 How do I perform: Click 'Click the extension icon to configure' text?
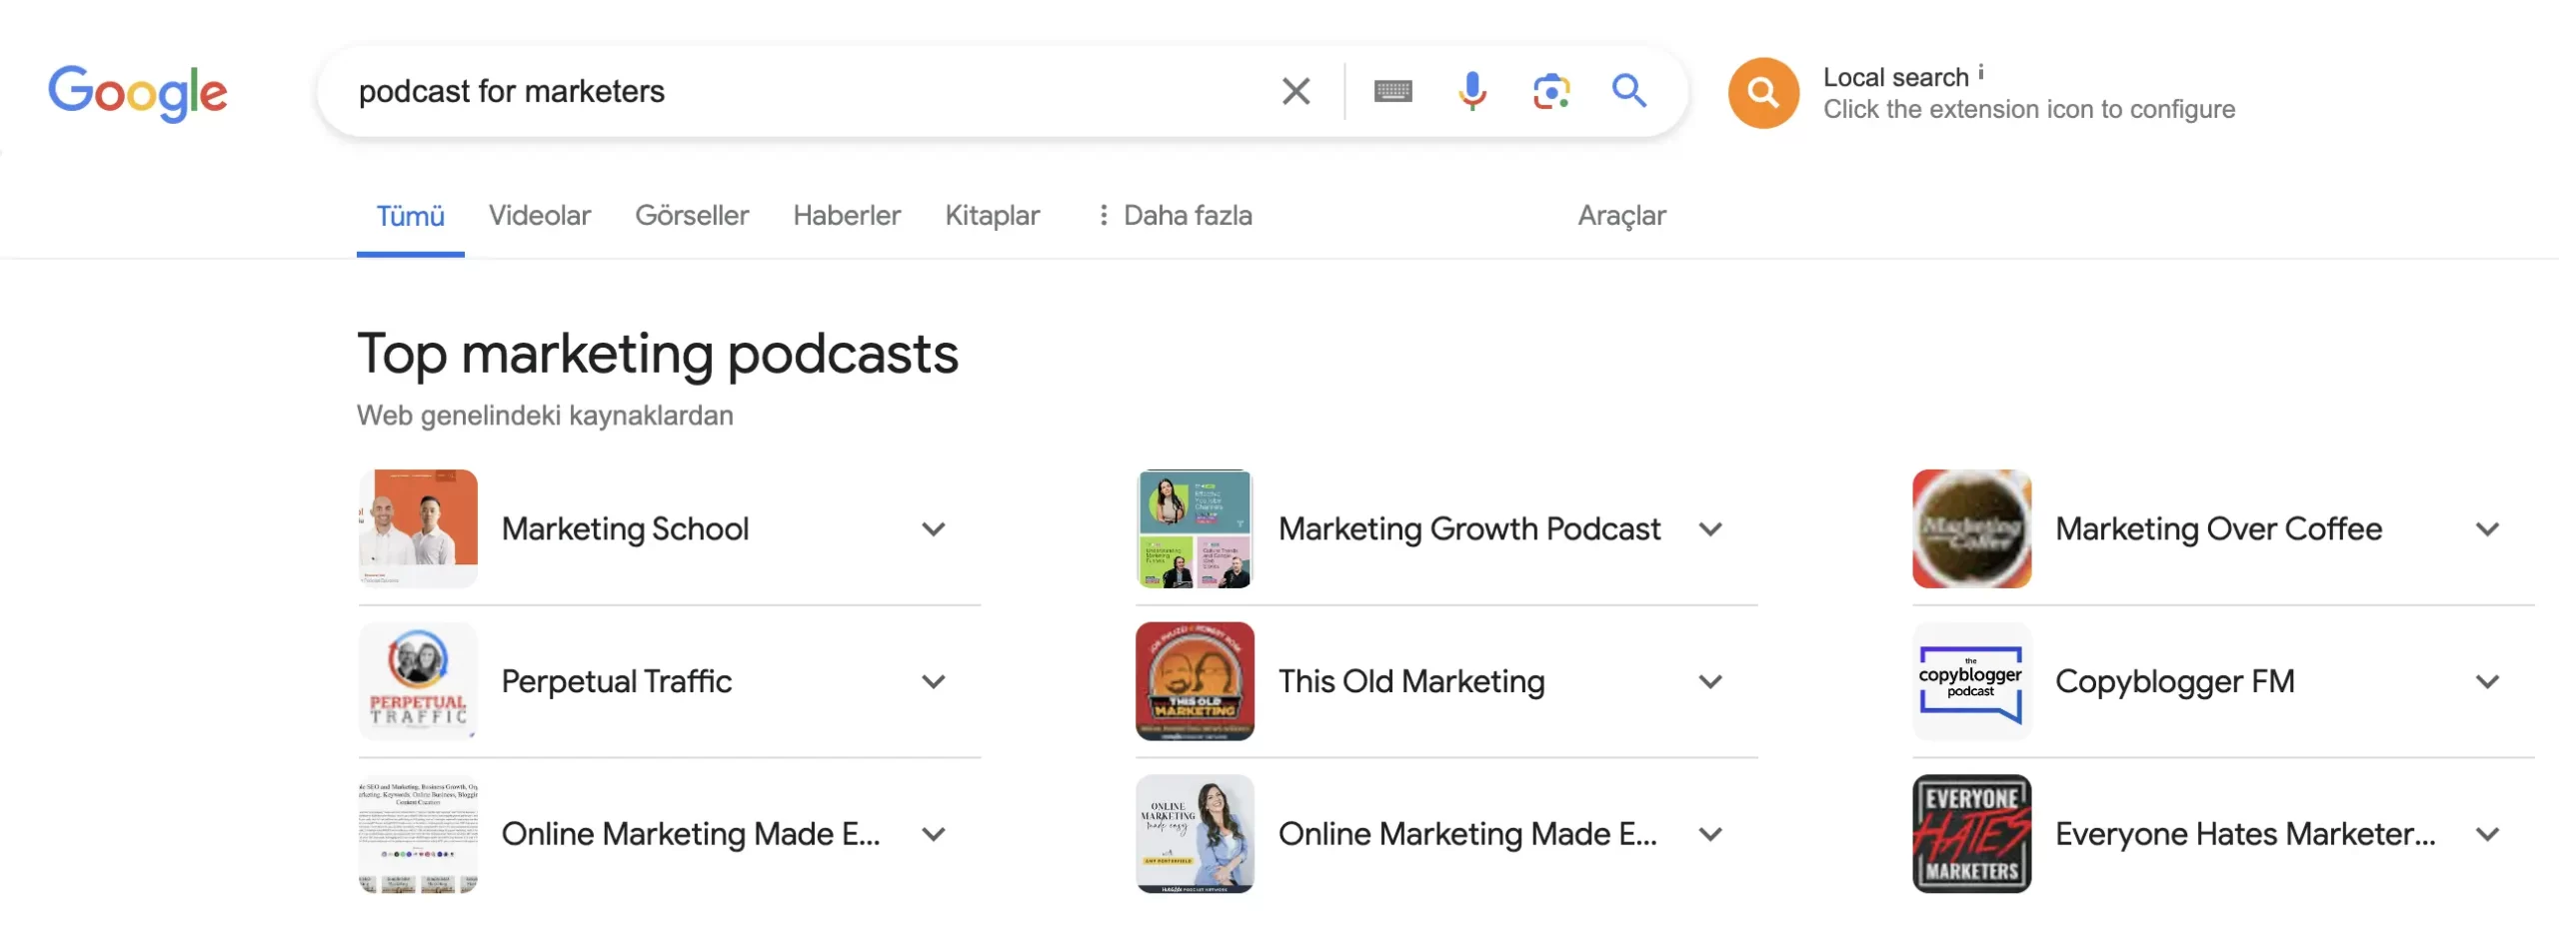pyautogui.click(x=2029, y=110)
